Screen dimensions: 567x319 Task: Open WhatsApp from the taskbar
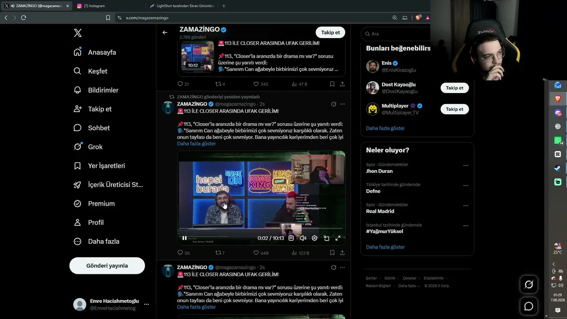[x=558, y=140]
